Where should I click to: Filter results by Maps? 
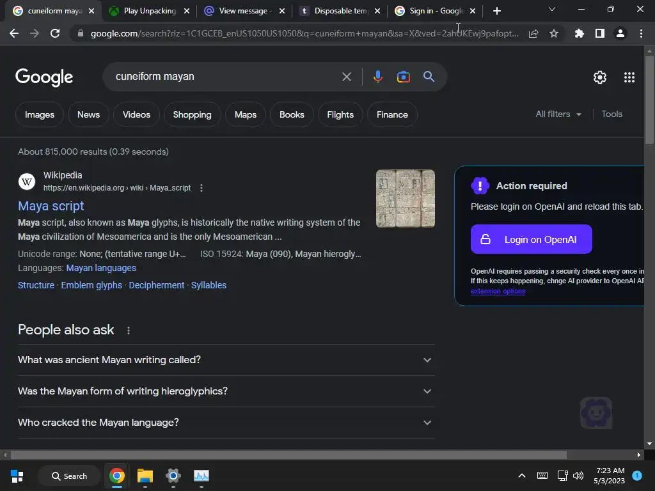click(x=246, y=114)
